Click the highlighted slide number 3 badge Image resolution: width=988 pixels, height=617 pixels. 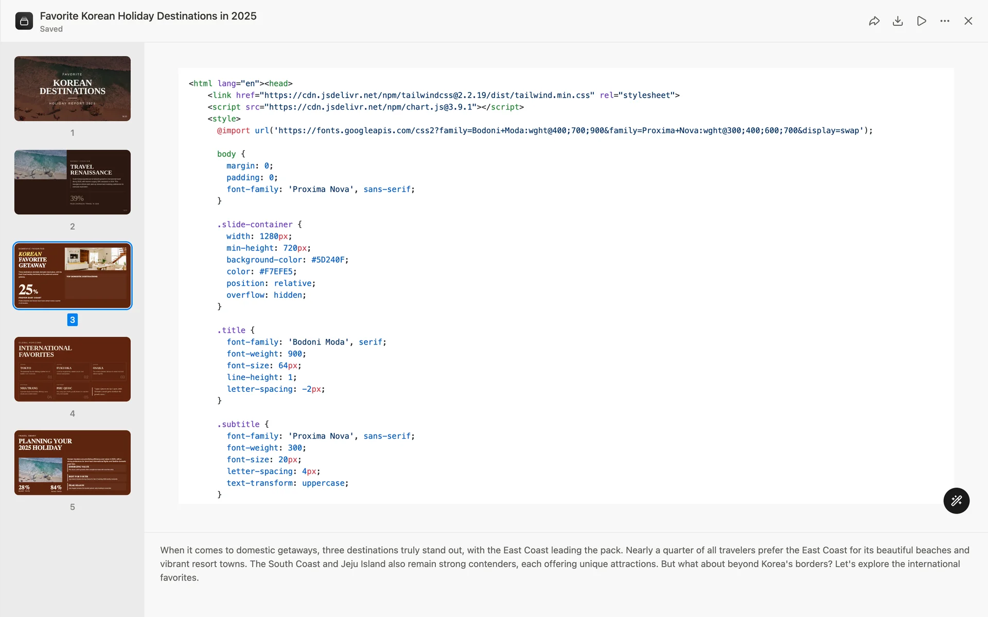pyautogui.click(x=73, y=320)
